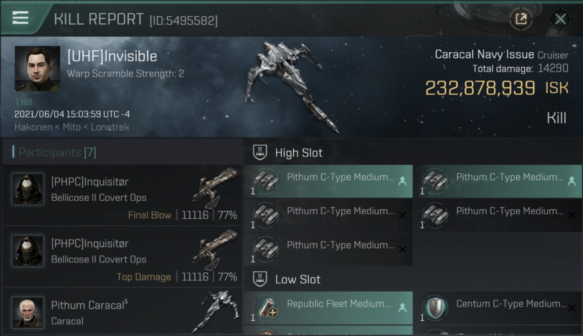Click the Pithum Caracal pilot portrait
The height and width of the screenshot is (336, 583).
point(28,312)
